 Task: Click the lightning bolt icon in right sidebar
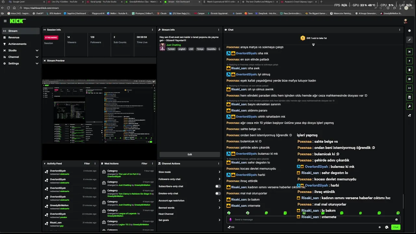(x=409, y=61)
